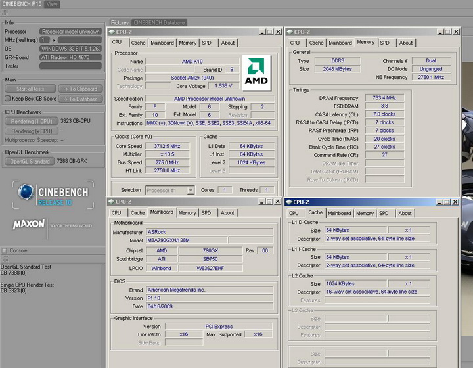Click the Rendering (1 CPU) button
Viewport: 473px width, 368px height.
[31, 122]
